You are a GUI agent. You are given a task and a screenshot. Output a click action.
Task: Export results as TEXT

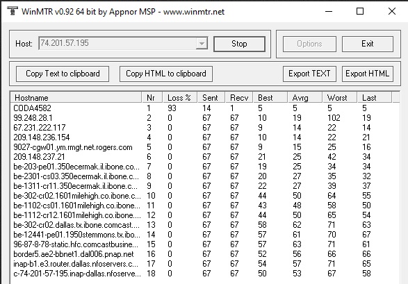click(309, 74)
